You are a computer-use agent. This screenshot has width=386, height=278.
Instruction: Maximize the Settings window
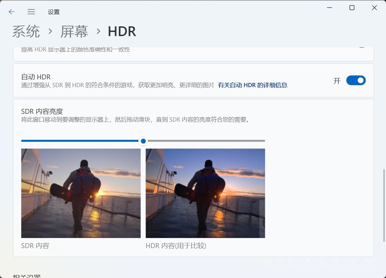point(352,7)
